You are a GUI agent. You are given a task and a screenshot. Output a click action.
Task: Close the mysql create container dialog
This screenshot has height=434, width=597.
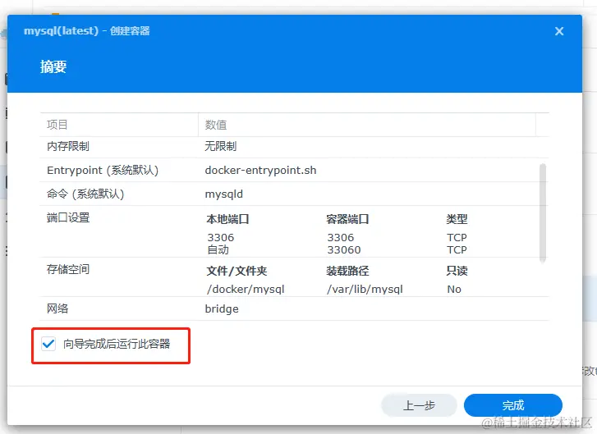(559, 31)
